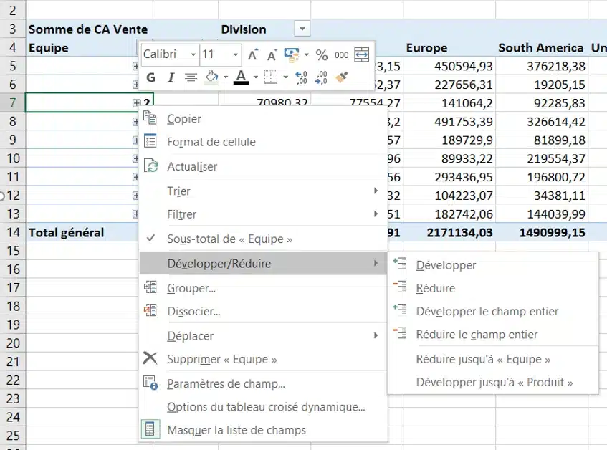Click Merge and Center icon

pos(362,55)
